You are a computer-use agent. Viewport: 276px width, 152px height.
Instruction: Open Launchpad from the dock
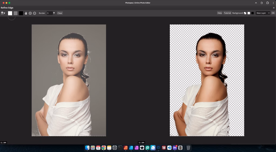coord(93,148)
